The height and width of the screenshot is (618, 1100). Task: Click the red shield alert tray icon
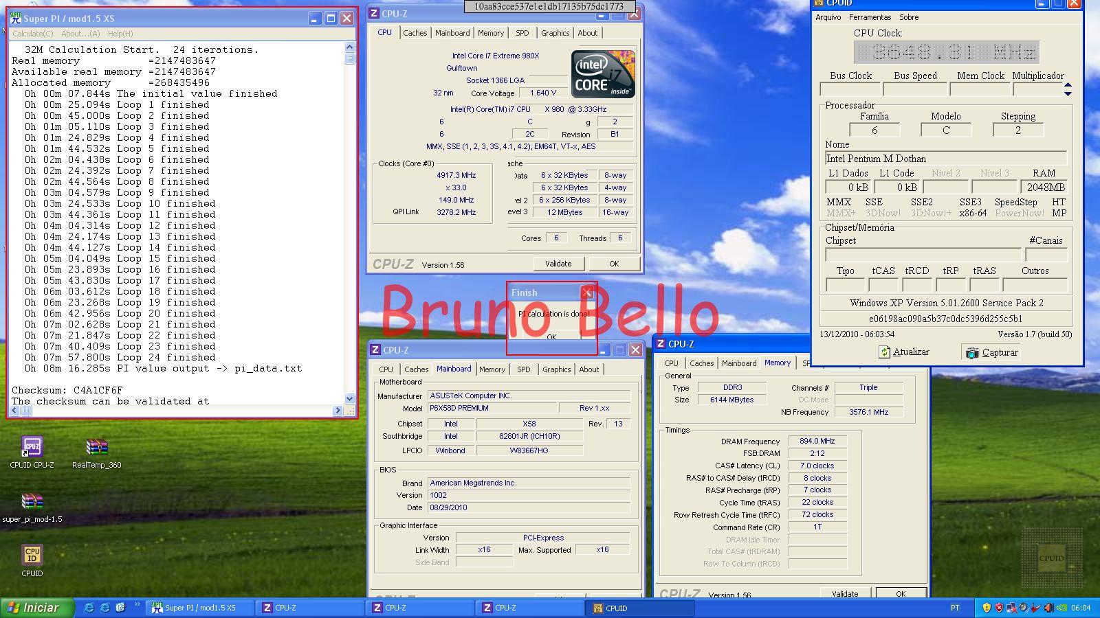pyautogui.click(x=999, y=608)
